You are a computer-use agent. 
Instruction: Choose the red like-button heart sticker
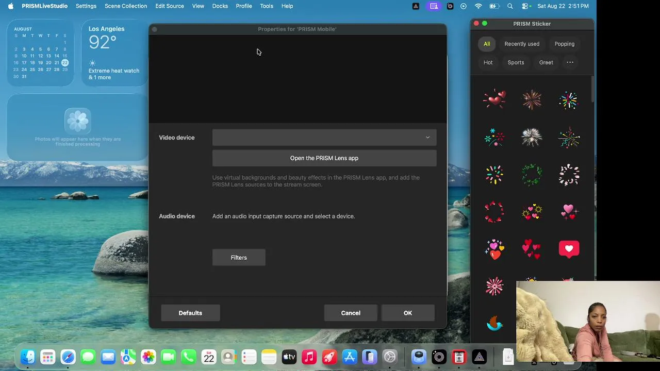click(569, 249)
